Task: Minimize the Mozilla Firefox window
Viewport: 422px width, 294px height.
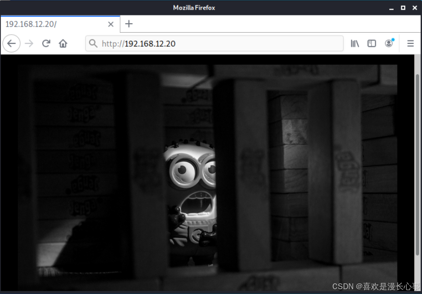Action: [x=392, y=8]
